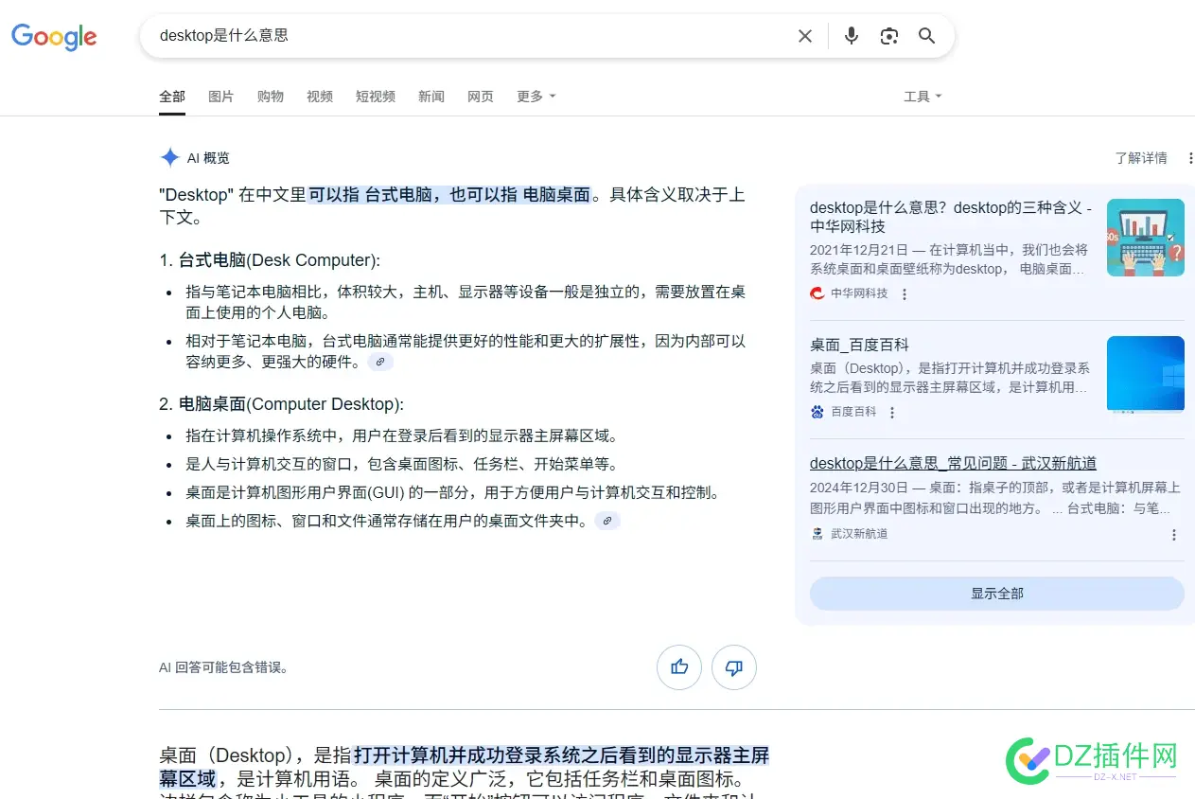Click the AI 概览 sparkle icon
This screenshot has height=799, width=1195.
[168, 157]
